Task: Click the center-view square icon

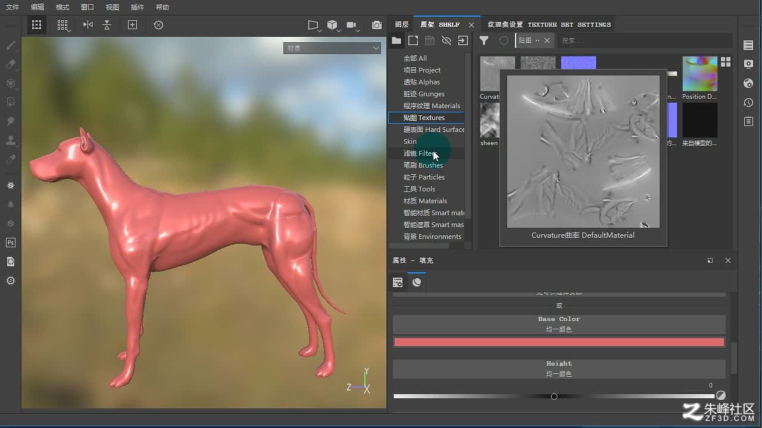Action: click(132, 25)
